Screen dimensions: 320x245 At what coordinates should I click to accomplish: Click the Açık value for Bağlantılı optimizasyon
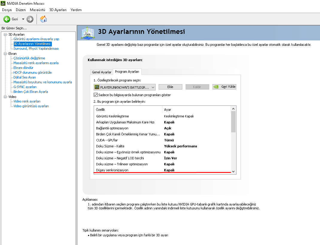(168, 128)
